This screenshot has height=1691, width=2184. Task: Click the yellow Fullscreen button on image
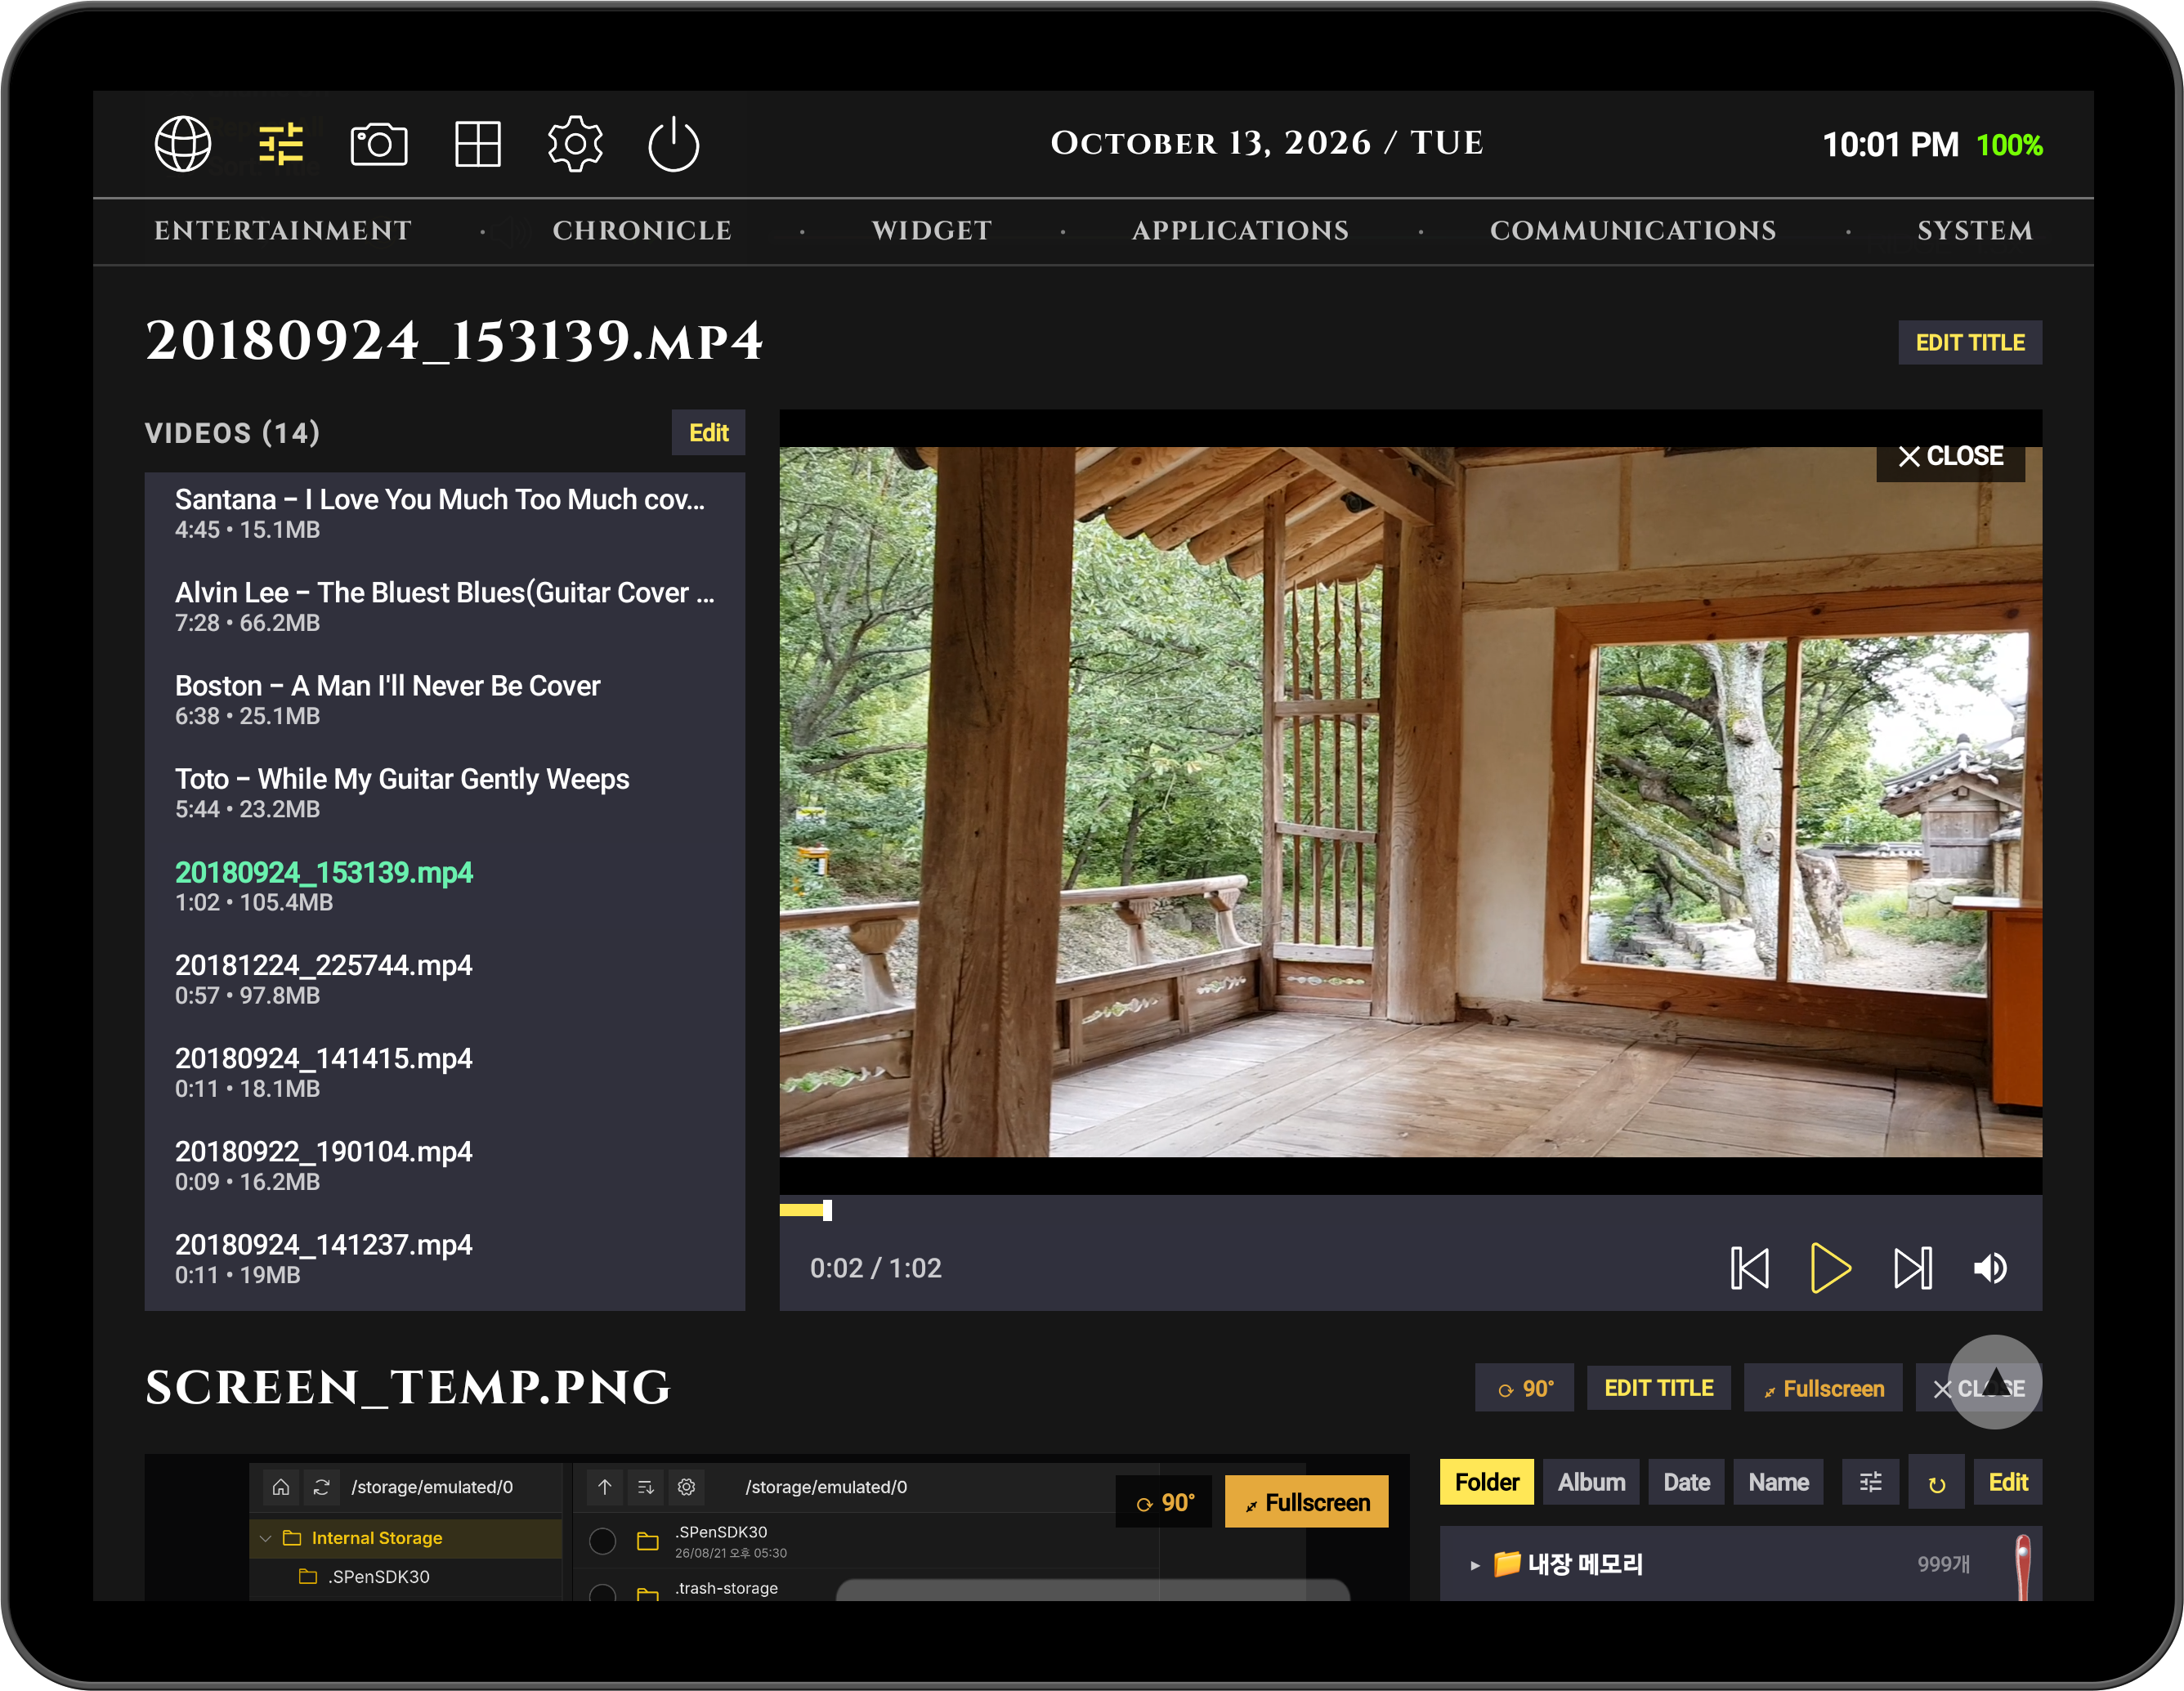coord(1307,1502)
